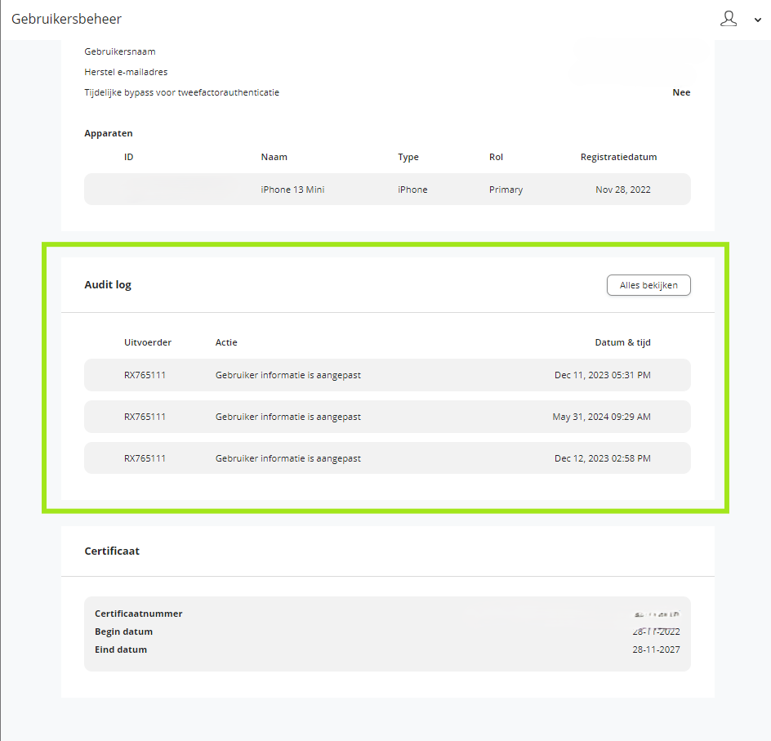Click the Eind datum value 28-11-2027
Image resolution: width=771 pixels, height=741 pixels.
coord(656,649)
